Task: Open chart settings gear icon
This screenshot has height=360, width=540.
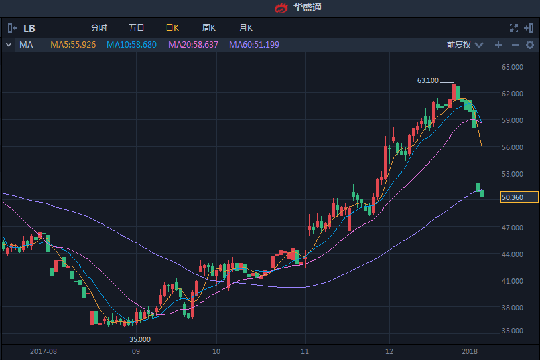Action: pyautogui.click(x=529, y=45)
